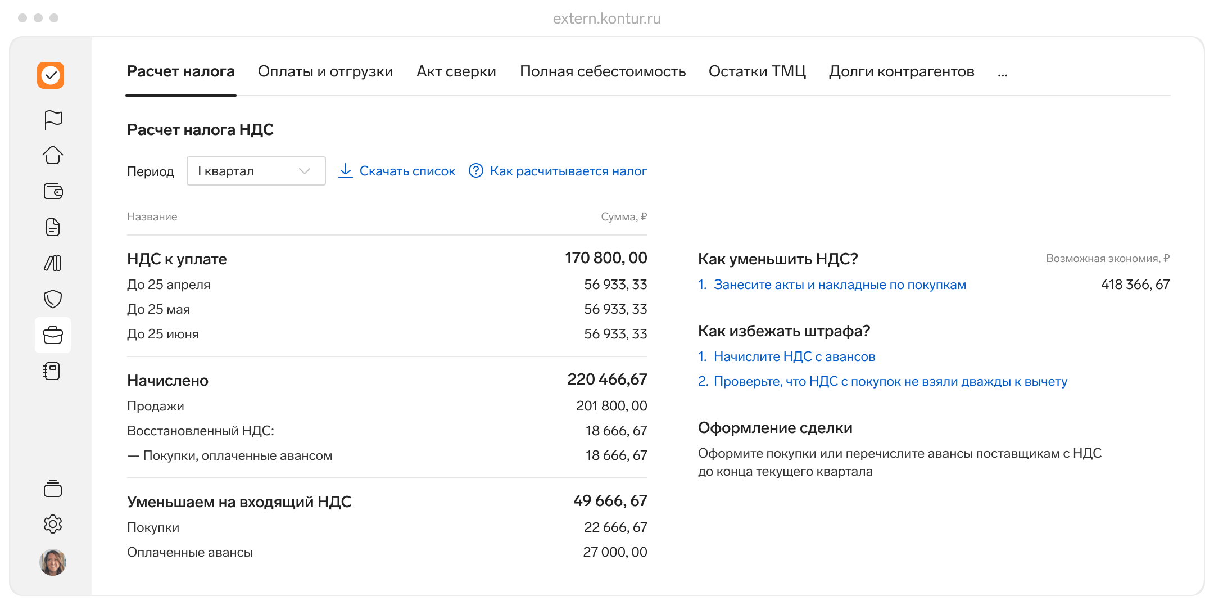Viewport: 1214px width, 605px height.
Task: Open the more tabs ellipsis menu
Action: [x=1003, y=72]
